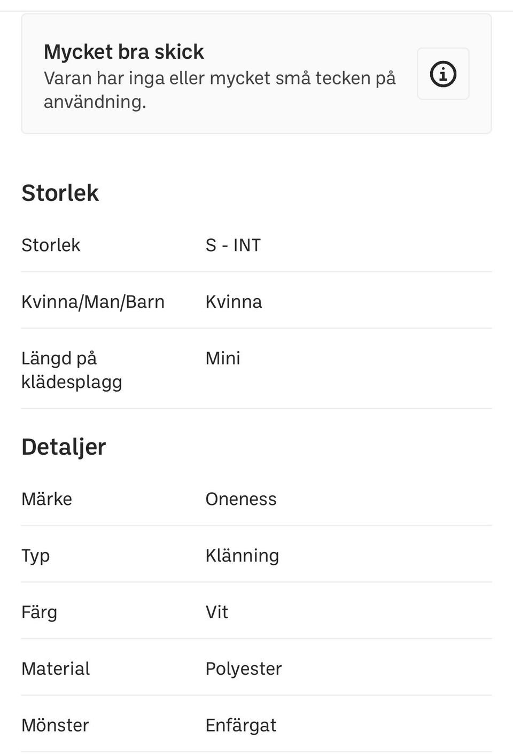Click the "Längd på klädesplagg" label
The width and height of the screenshot is (513, 755).
tap(72, 370)
